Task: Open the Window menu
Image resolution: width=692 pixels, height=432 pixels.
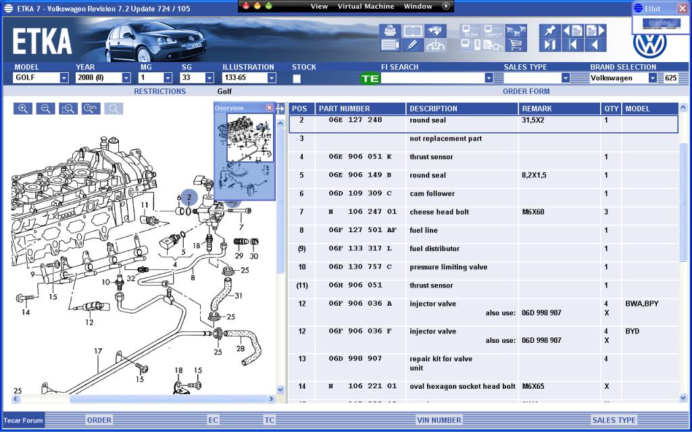Action: click(x=418, y=6)
